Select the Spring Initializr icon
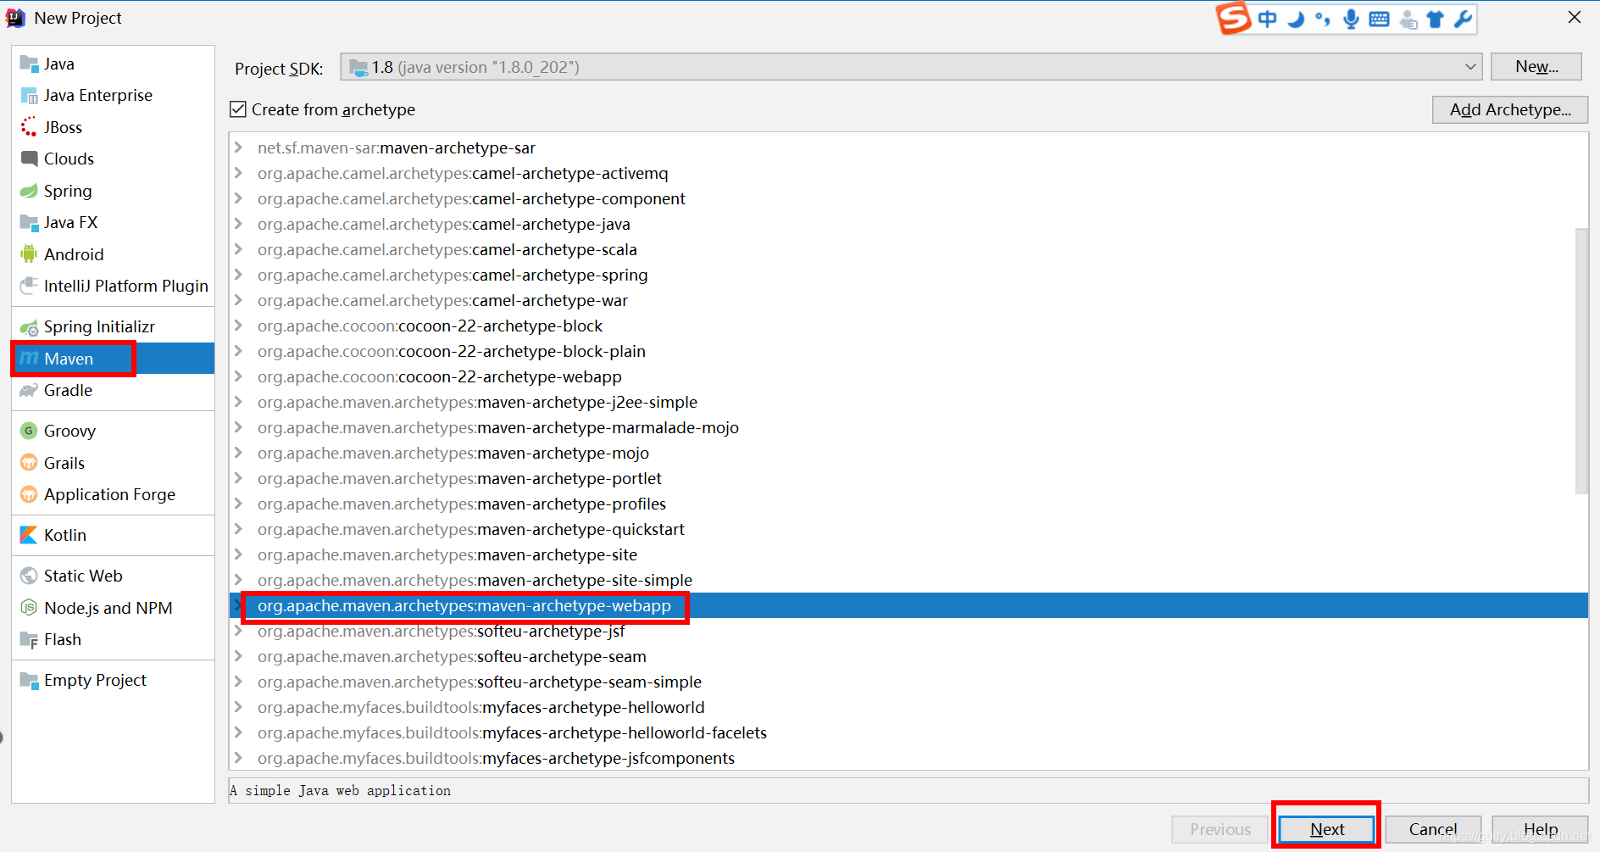The image size is (1600, 852). 29,327
